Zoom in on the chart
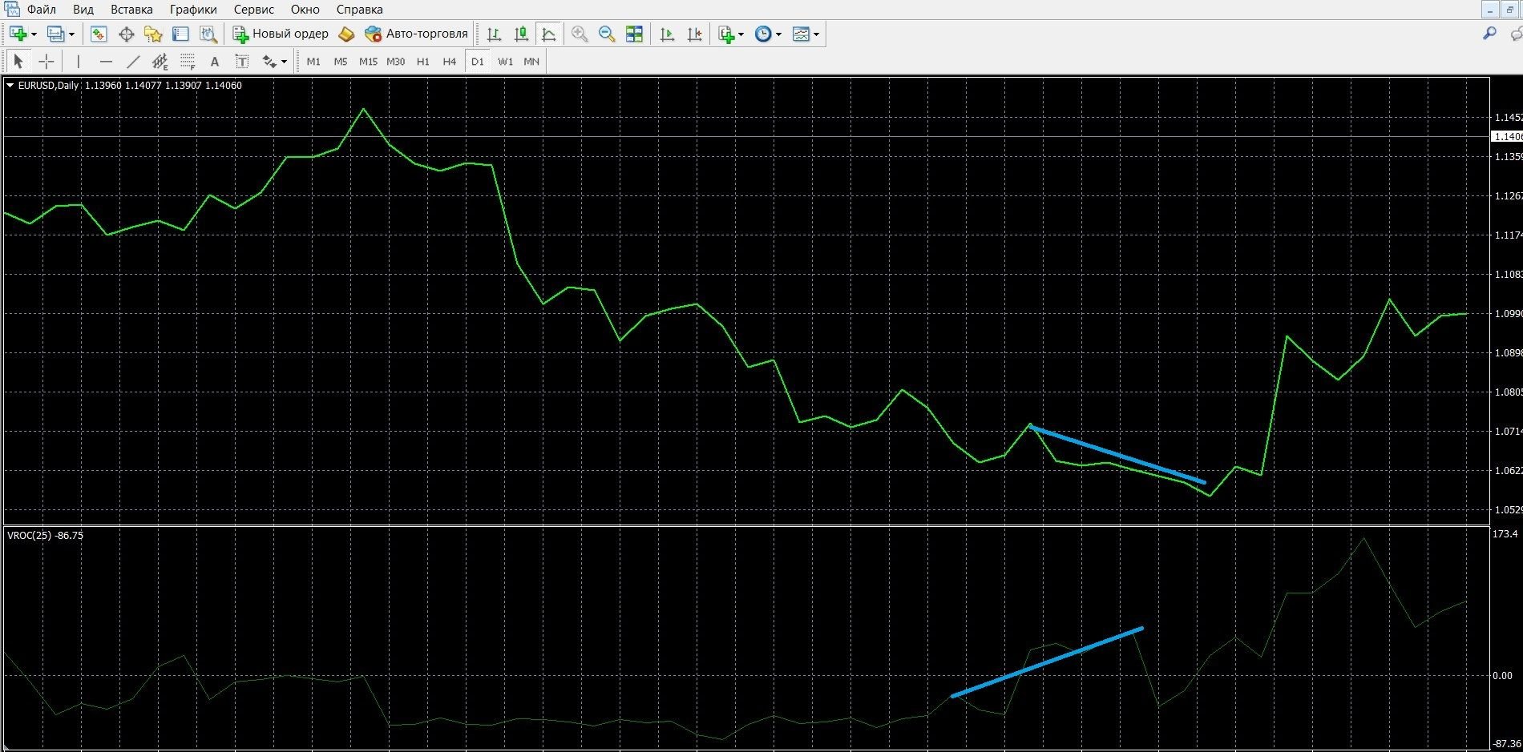Viewport: 1523px width, 752px height. coord(580,34)
